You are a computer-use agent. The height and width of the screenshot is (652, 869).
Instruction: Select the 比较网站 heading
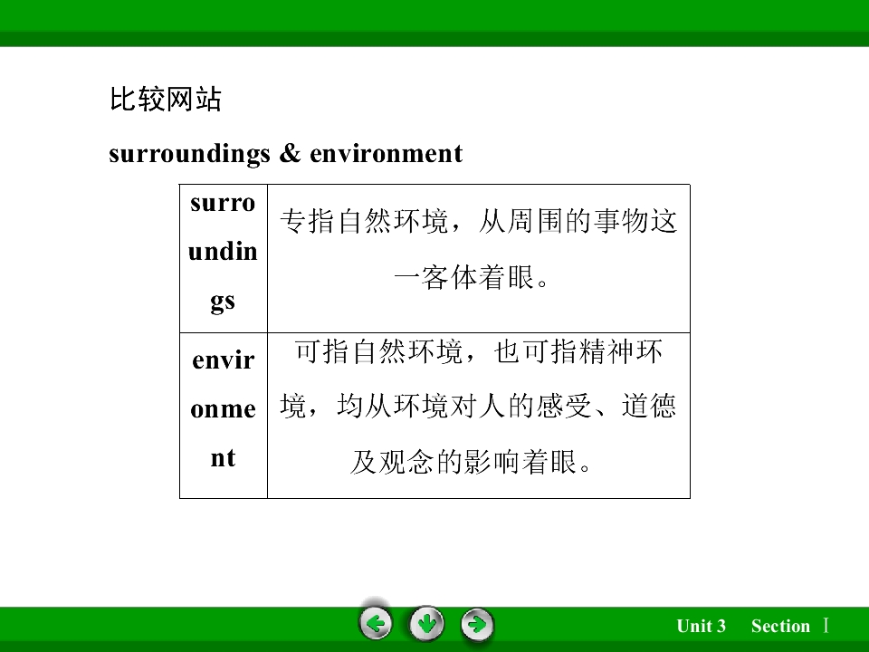(x=165, y=100)
